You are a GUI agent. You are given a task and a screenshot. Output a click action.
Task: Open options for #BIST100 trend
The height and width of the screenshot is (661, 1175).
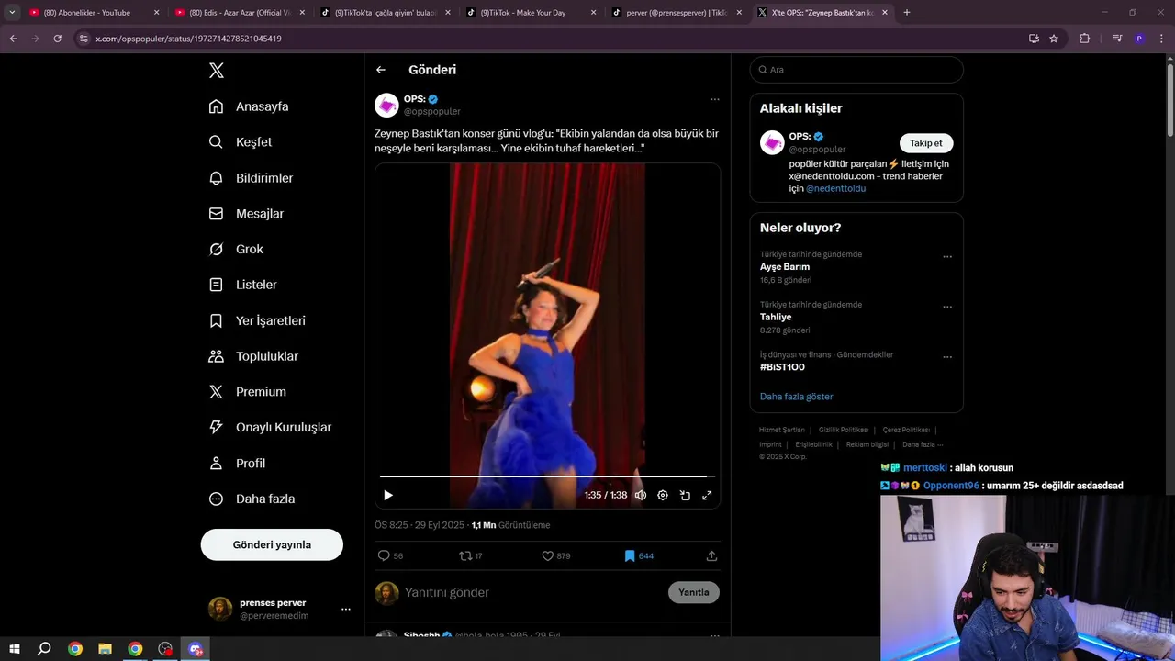(947, 356)
